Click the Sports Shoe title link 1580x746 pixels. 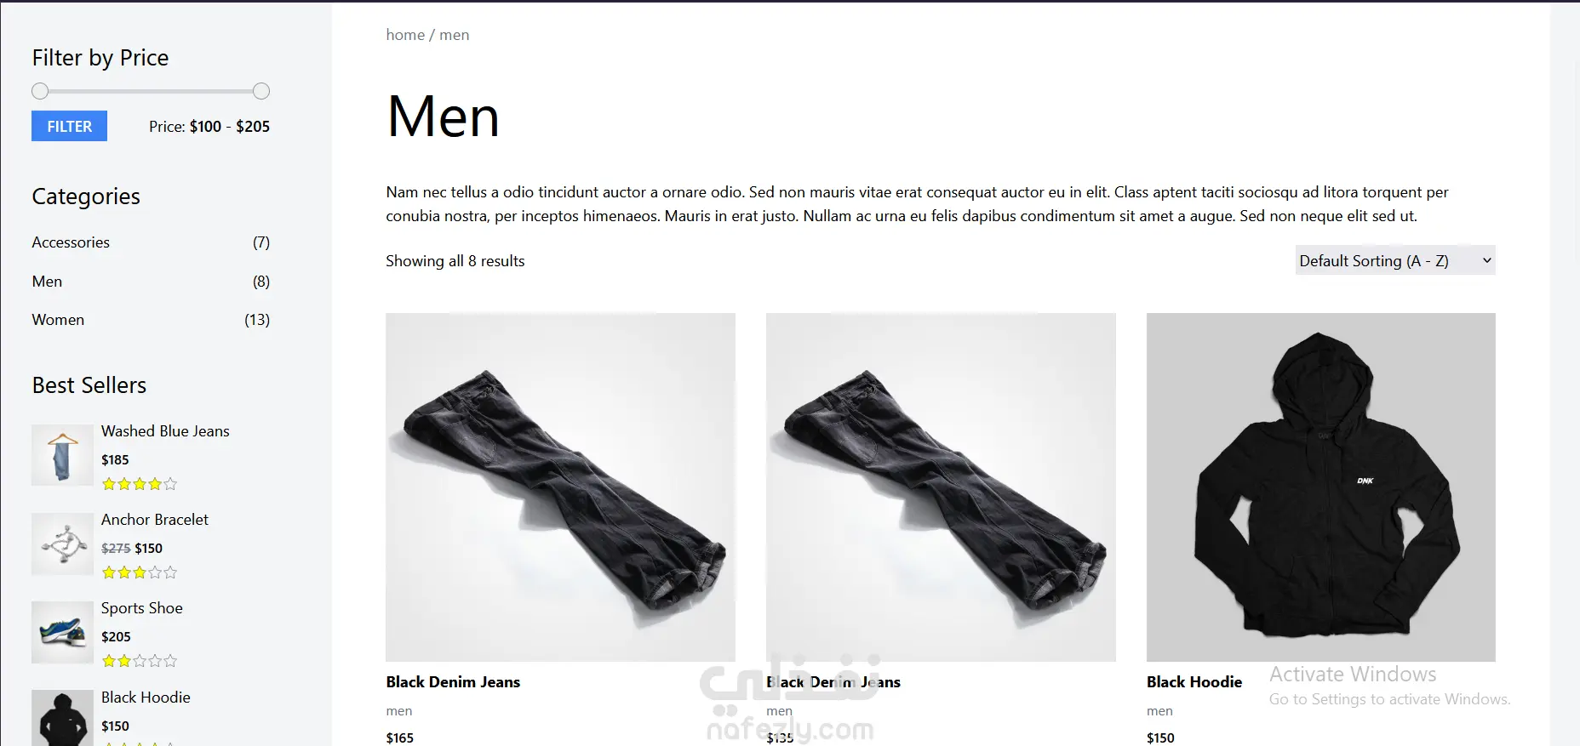141,608
